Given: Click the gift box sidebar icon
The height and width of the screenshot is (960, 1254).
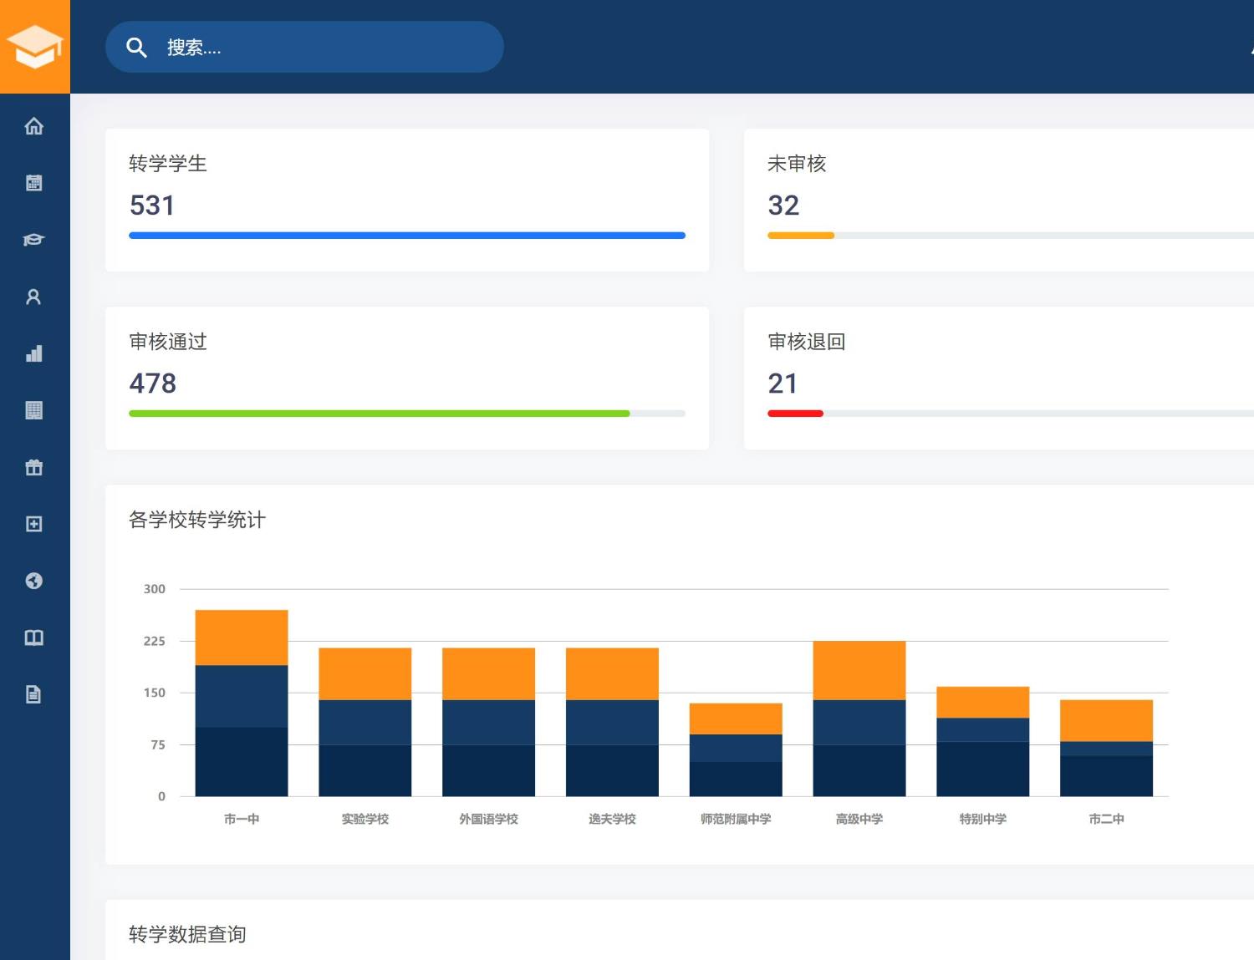Looking at the screenshot, I should (x=33, y=467).
